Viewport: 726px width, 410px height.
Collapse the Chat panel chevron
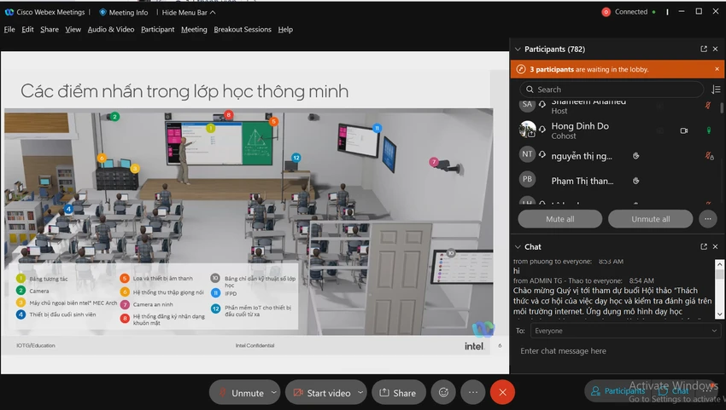(518, 247)
